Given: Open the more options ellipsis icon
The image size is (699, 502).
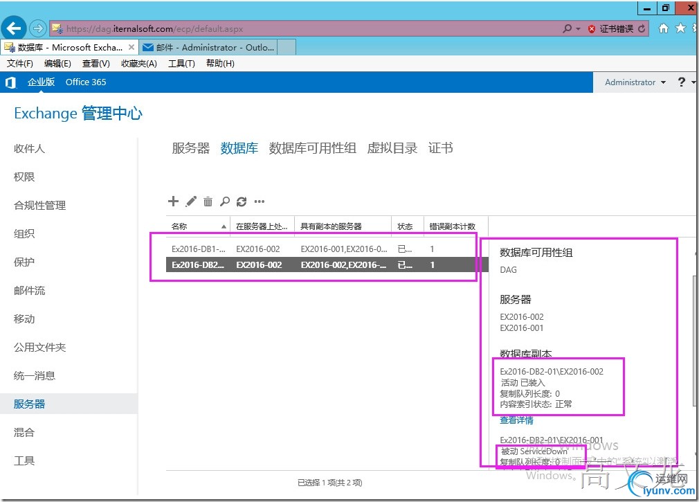Looking at the screenshot, I should [x=259, y=201].
